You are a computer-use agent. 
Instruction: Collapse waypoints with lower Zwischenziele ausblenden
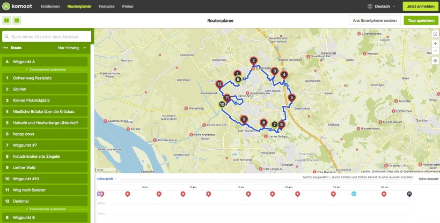tap(46, 209)
